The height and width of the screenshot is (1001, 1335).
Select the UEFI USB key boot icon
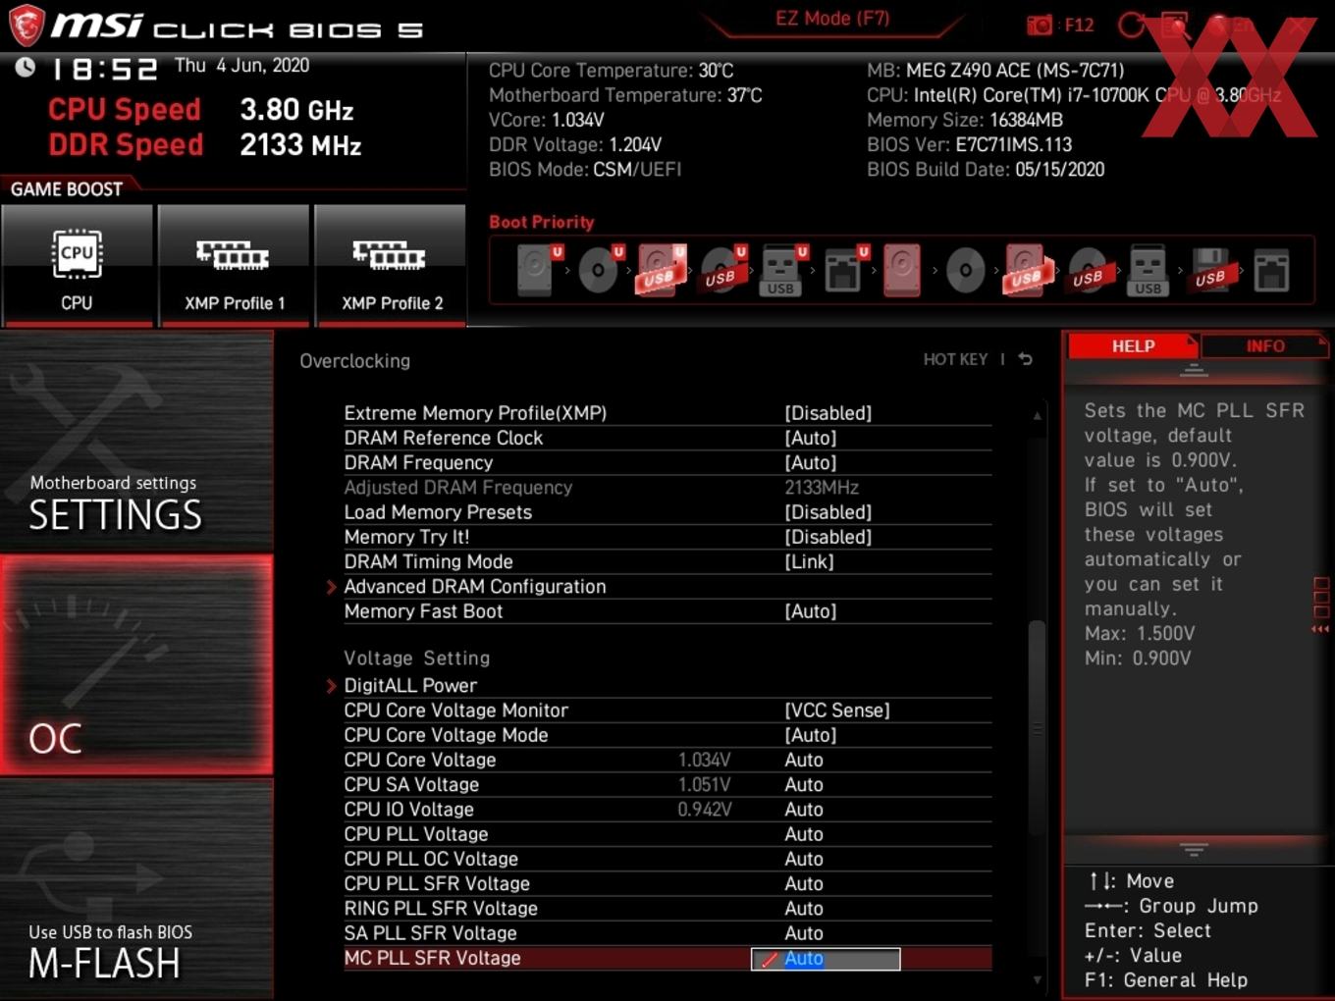click(x=782, y=270)
